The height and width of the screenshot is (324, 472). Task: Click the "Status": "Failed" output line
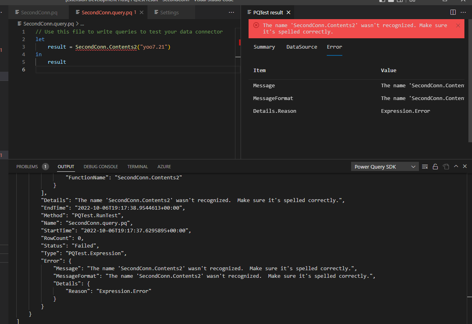(x=70, y=246)
